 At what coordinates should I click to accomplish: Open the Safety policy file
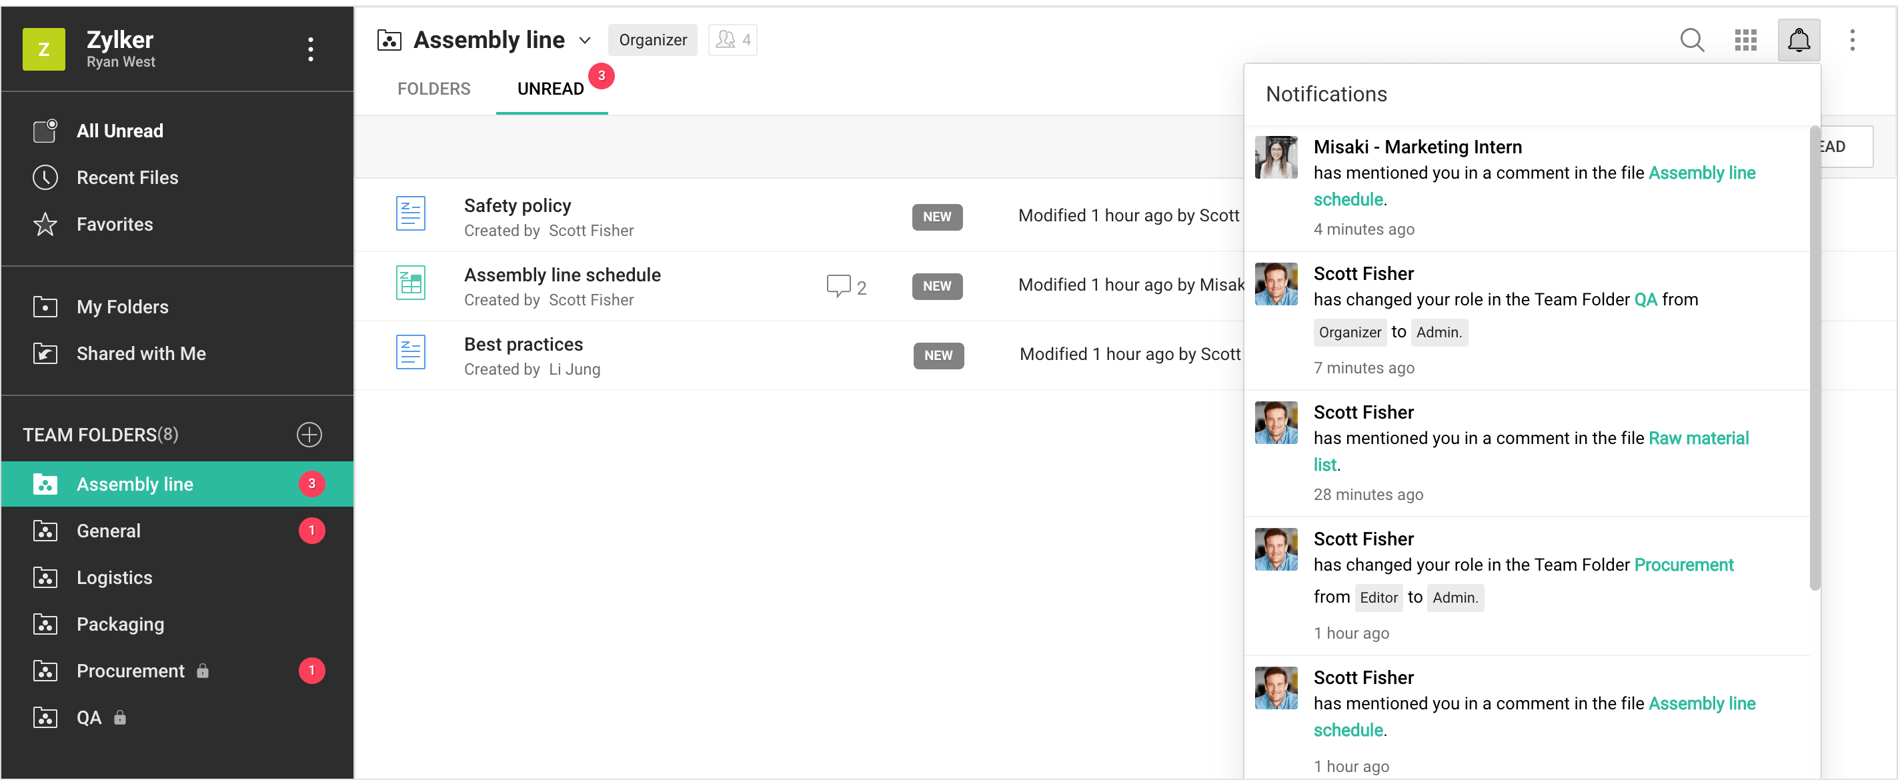point(518,205)
